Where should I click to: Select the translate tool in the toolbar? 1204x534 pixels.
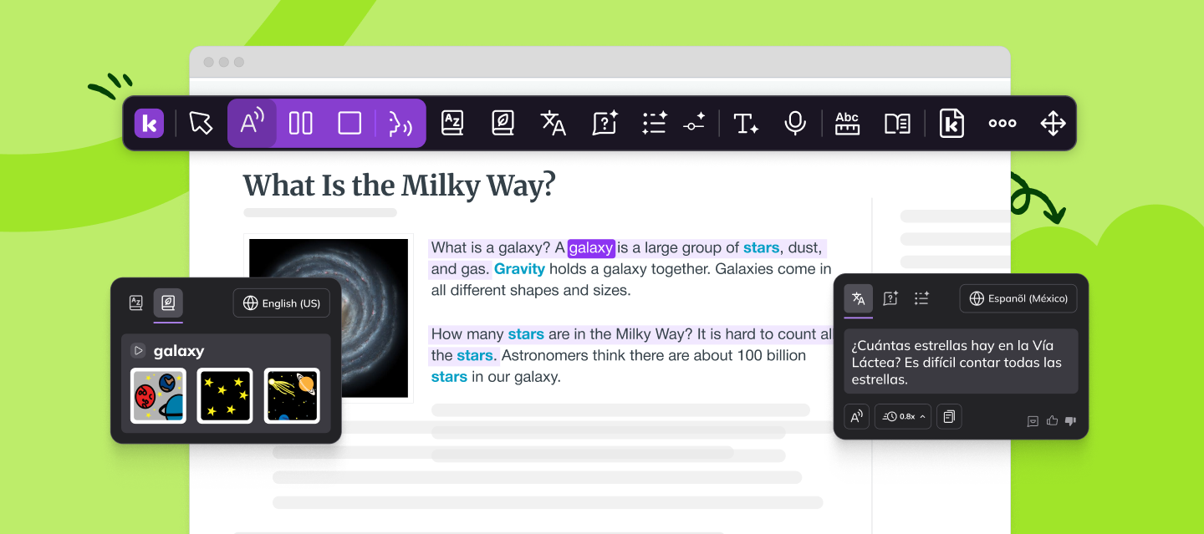[553, 123]
